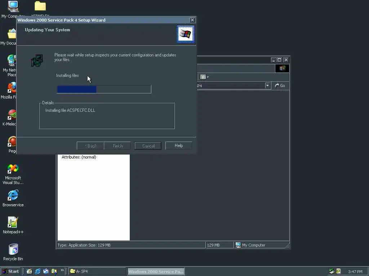Click the Installing files progress bar
The width and height of the screenshot is (369, 276).
click(x=104, y=89)
